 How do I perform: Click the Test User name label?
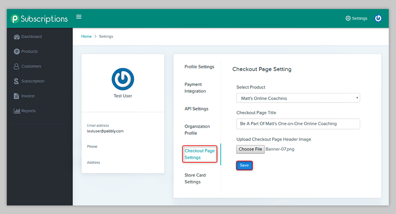(x=123, y=96)
